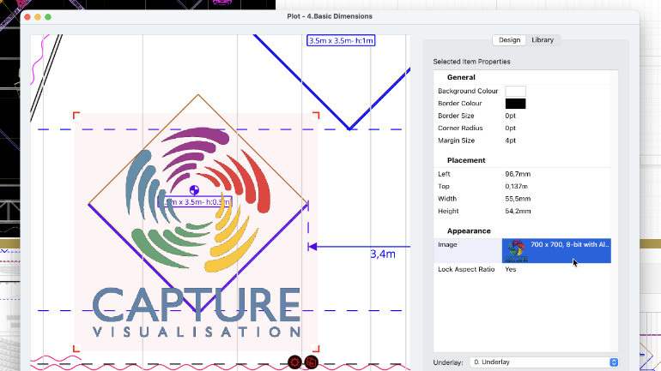
Task: Select the Image thumbnail in Appearance
Action: [516, 250]
